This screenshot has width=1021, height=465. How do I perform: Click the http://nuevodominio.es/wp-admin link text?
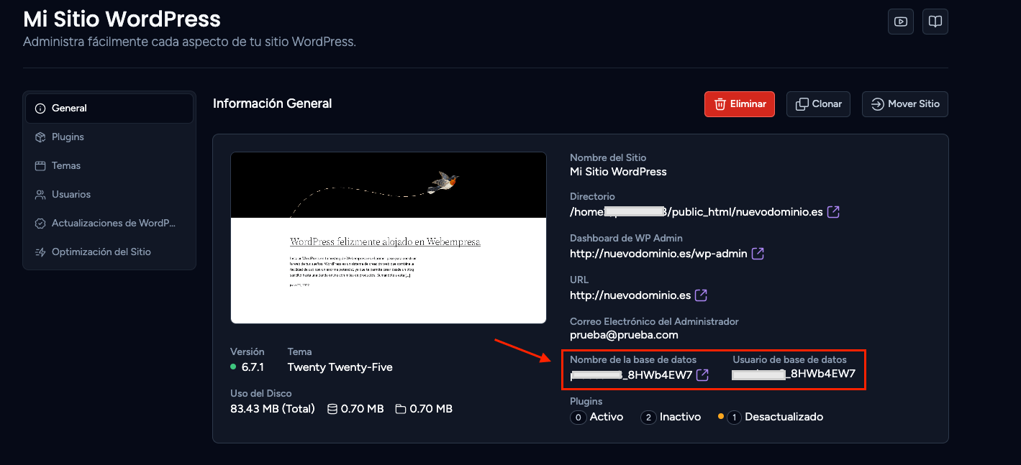pyautogui.click(x=658, y=254)
